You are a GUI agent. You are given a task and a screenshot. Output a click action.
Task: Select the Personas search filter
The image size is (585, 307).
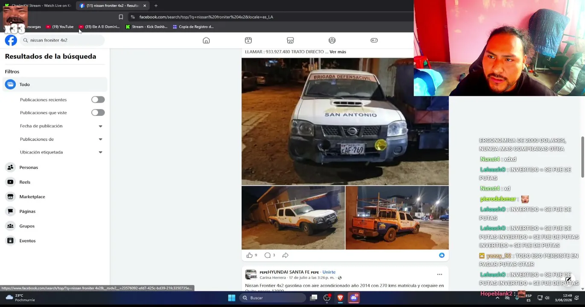click(x=55, y=167)
